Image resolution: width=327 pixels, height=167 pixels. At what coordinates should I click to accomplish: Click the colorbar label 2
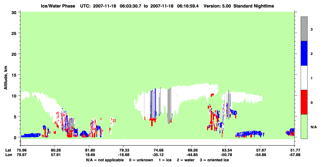coord(311,54)
